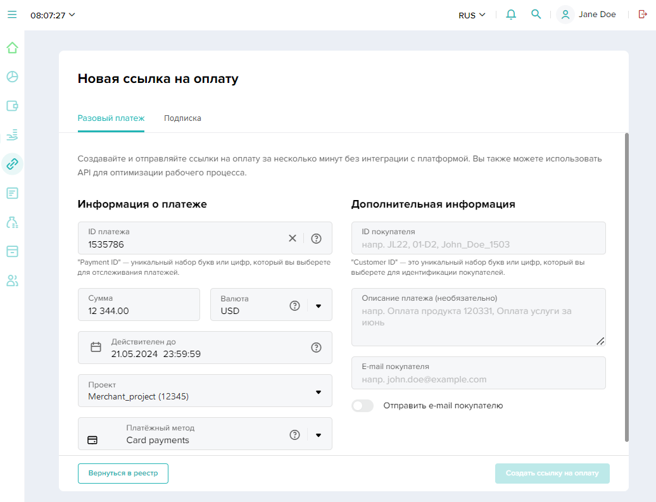Open the Проект Merchant_project dropdown
This screenshot has height=502, width=656.
click(319, 392)
